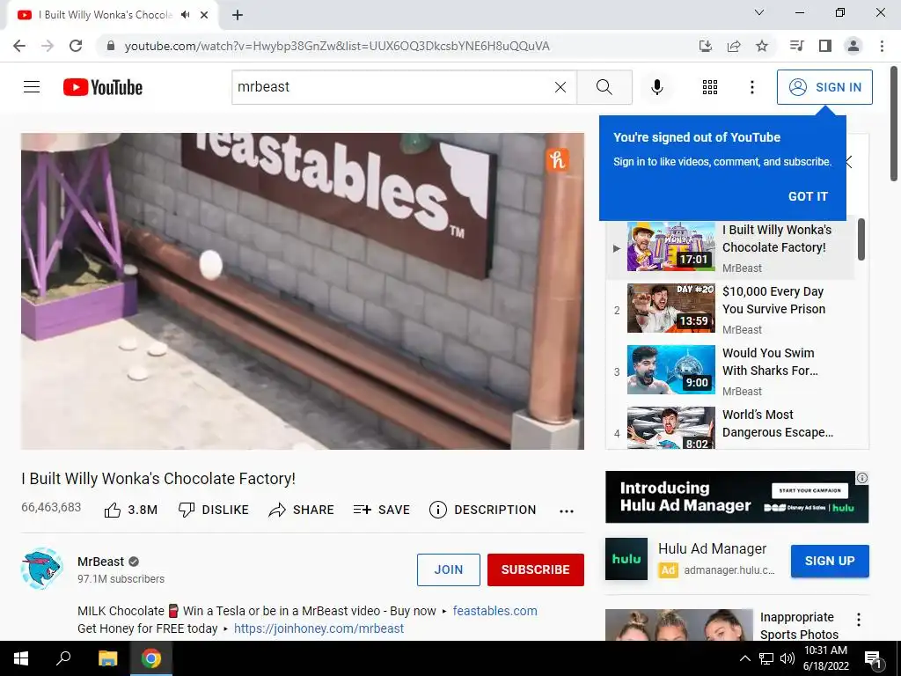Open Windows Start menu
The height and width of the screenshot is (676, 901).
click(21, 658)
